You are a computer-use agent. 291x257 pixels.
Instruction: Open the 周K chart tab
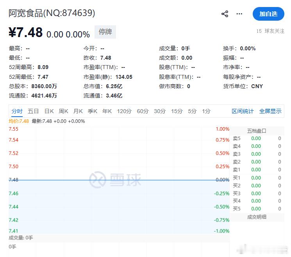point(63,111)
